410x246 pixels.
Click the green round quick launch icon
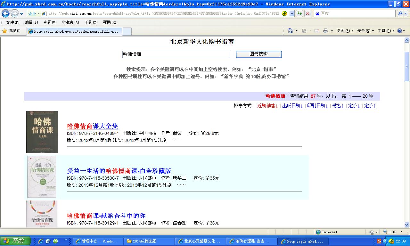(55, 241)
